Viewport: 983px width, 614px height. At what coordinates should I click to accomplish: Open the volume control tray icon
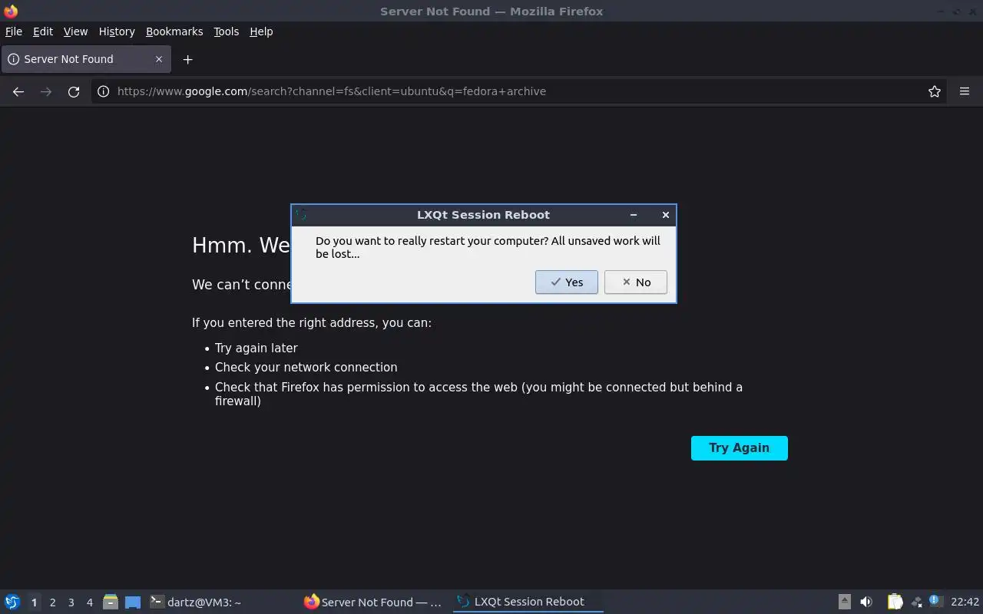click(866, 602)
